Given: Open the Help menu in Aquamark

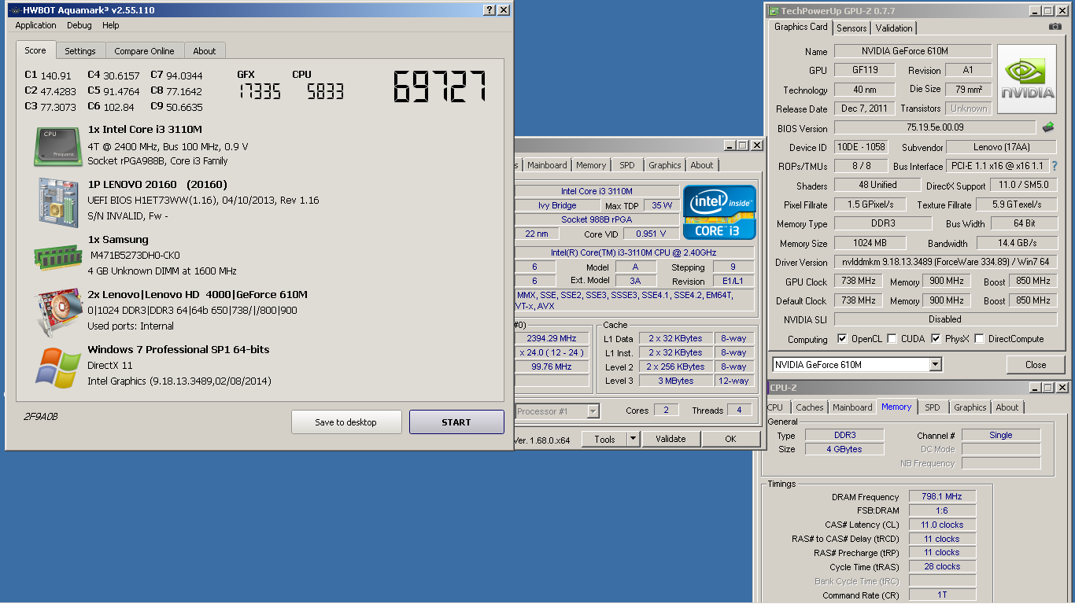Looking at the screenshot, I should pos(111,25).
